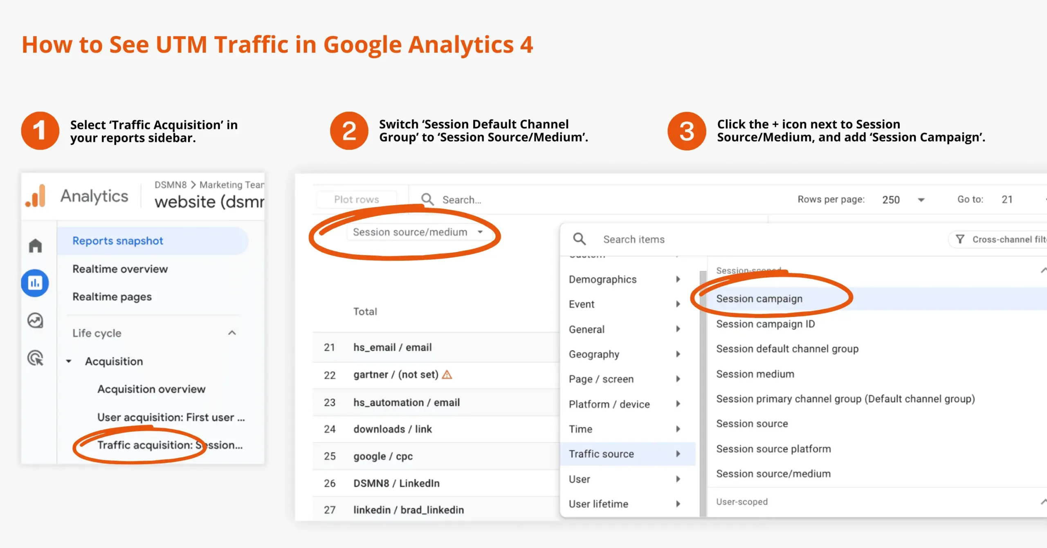Click the Google Analytics logo icon
The width and height of the screenshot is (1047, 548).
click(x=35, y=196)
